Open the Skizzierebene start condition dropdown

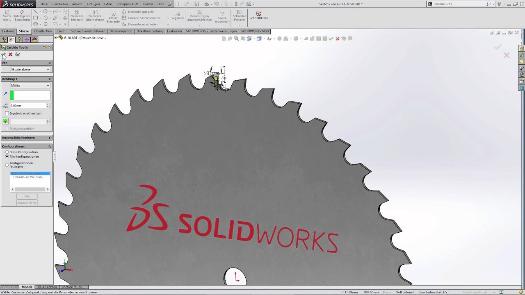pyautogui.click(x=30, y=69)
